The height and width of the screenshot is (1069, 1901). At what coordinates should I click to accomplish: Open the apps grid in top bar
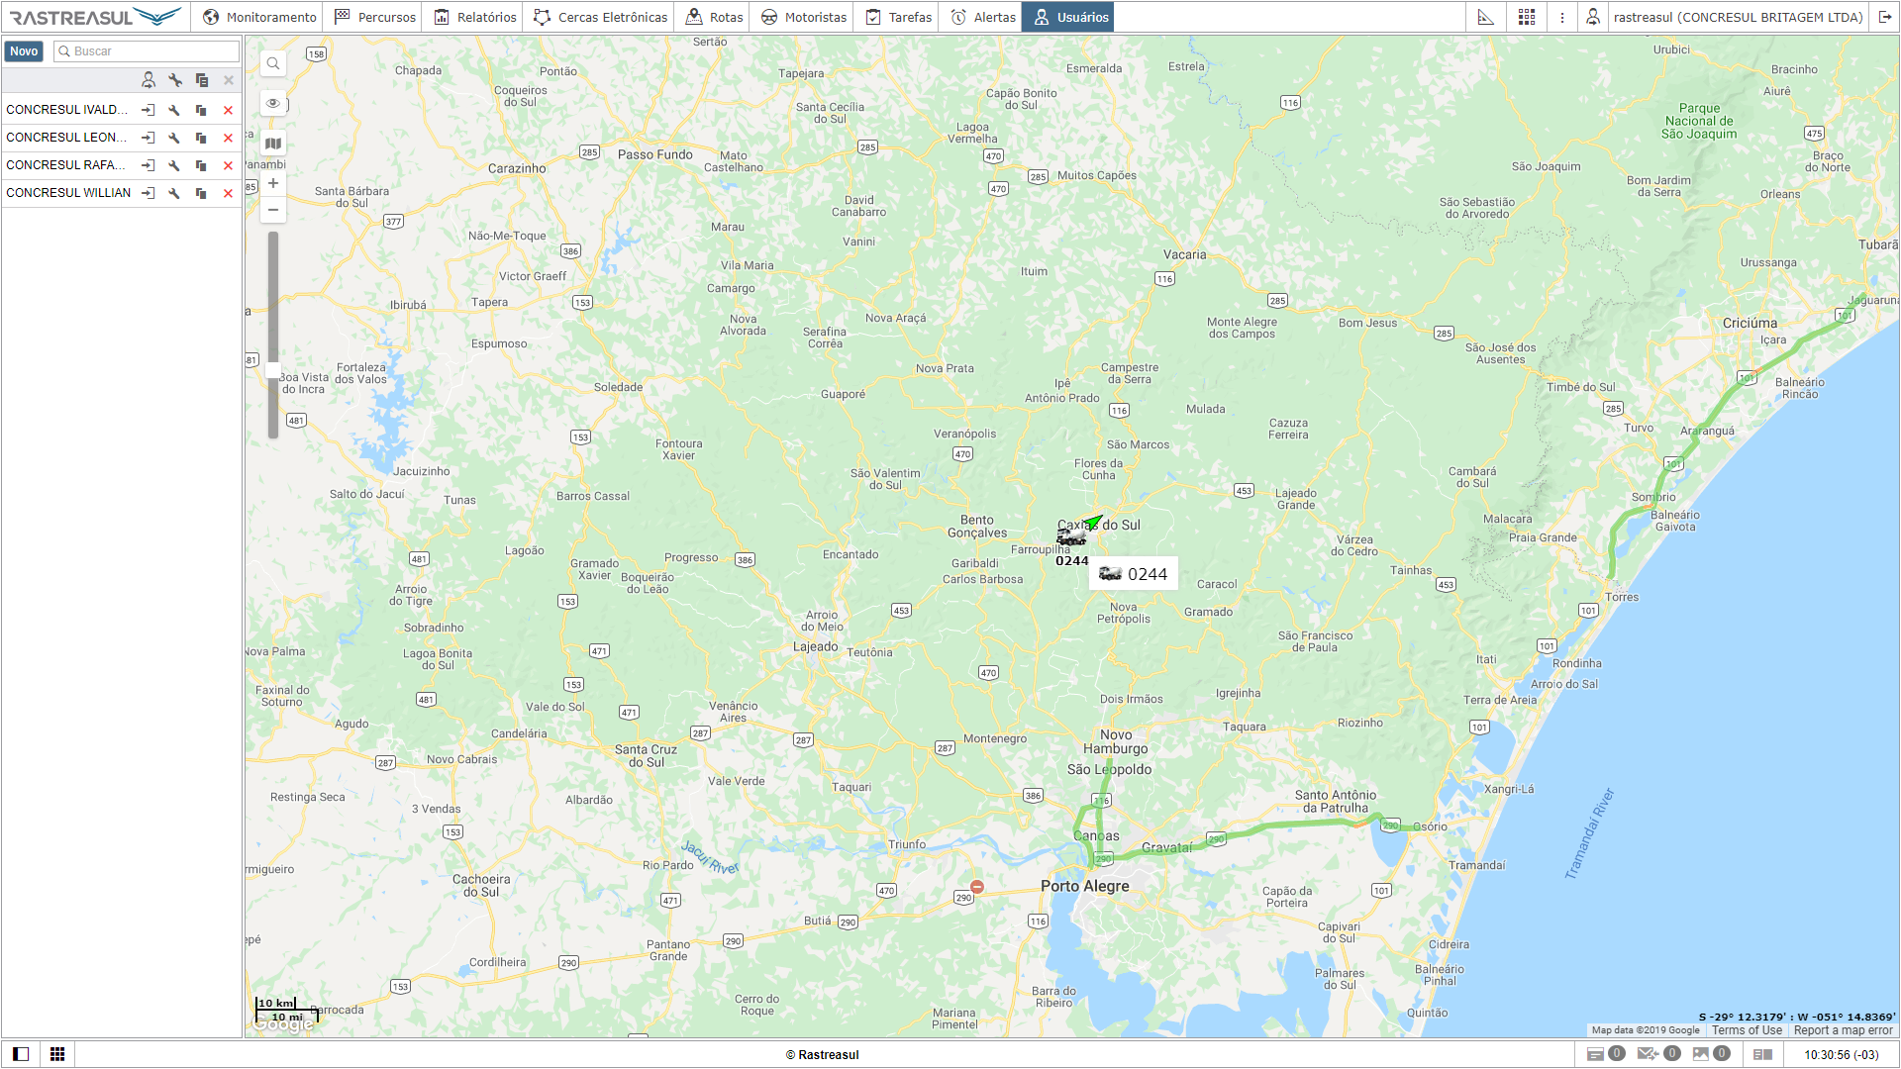1527,17
